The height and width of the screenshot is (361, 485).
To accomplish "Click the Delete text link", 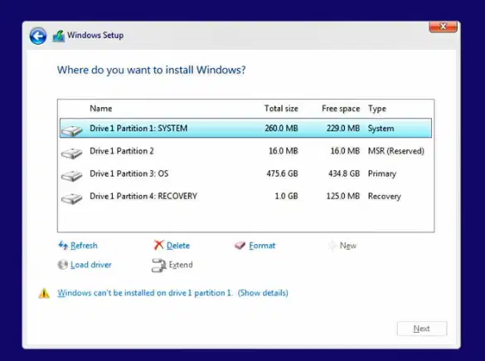I will (x=178, y=246).
